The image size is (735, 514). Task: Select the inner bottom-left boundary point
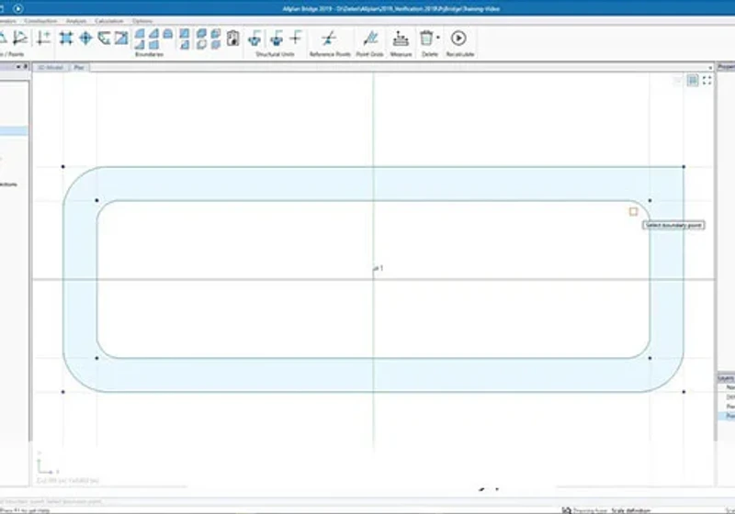(x=97, y=358)
